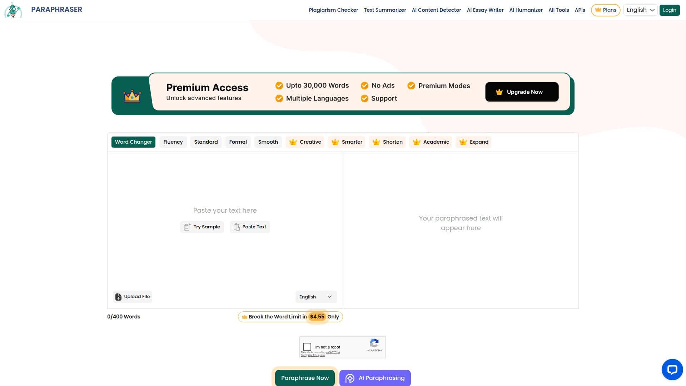Switch to the Smooth mode tab
The width and height of the screenshot is (686, 386).
[x=268, y=142]
